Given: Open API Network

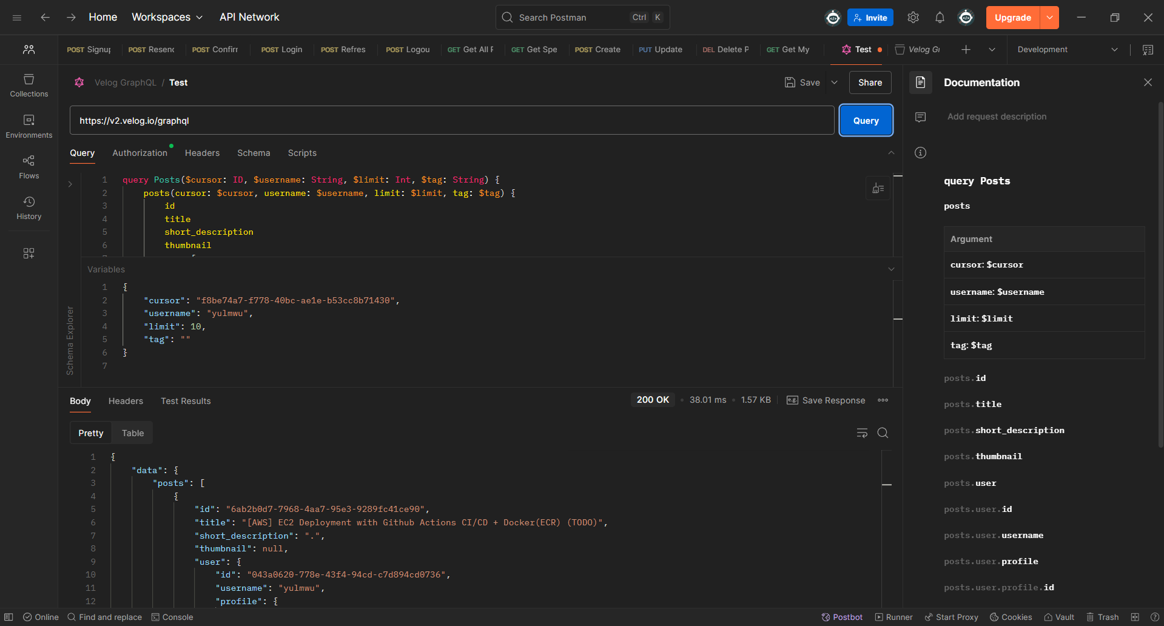Looking at the screenshot, I should (249, 18).
